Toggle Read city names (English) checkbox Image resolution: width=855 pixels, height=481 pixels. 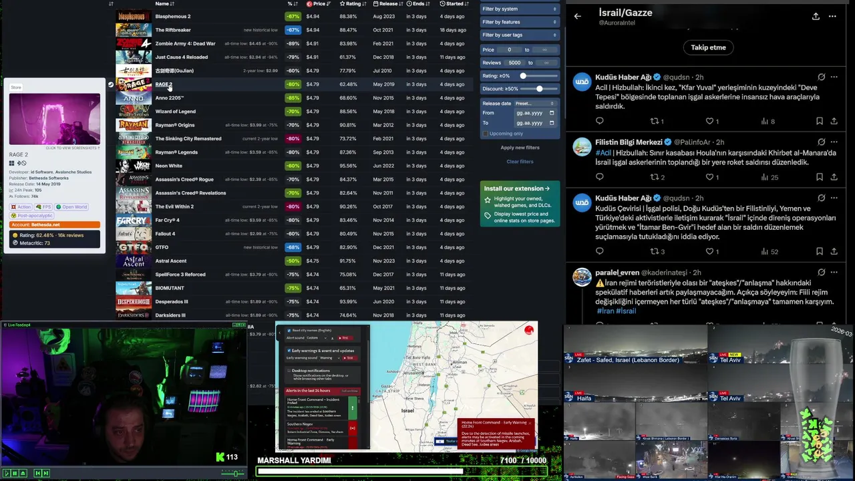click(289, 331)
